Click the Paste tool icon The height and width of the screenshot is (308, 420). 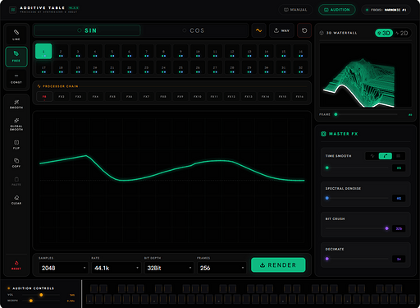16,179
